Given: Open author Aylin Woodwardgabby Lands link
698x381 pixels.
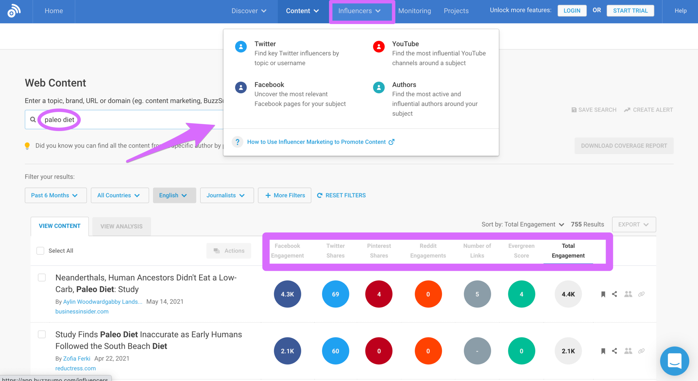Looking at the screenshot, I should coord(103,302).
